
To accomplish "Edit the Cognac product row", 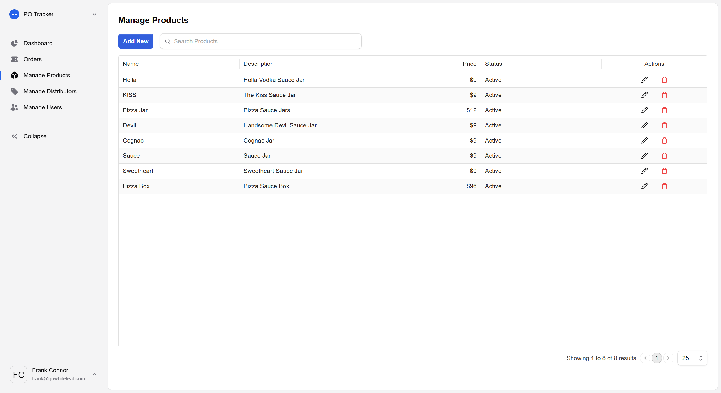I will pos(644,141).
